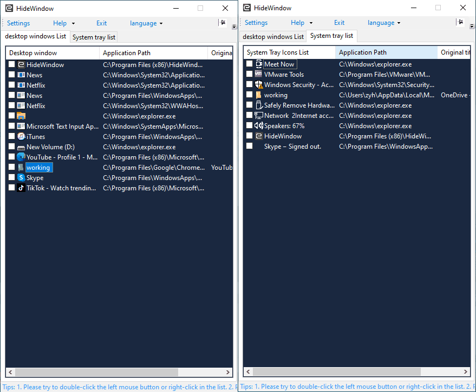The image size is (476, 392).
Task: Check the YouTube - Profile 1 checkbox
Action: point(11,156)
